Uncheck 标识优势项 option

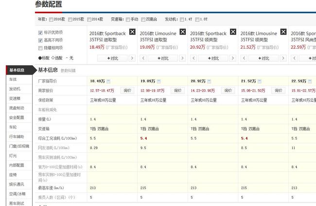pos(40,33)
